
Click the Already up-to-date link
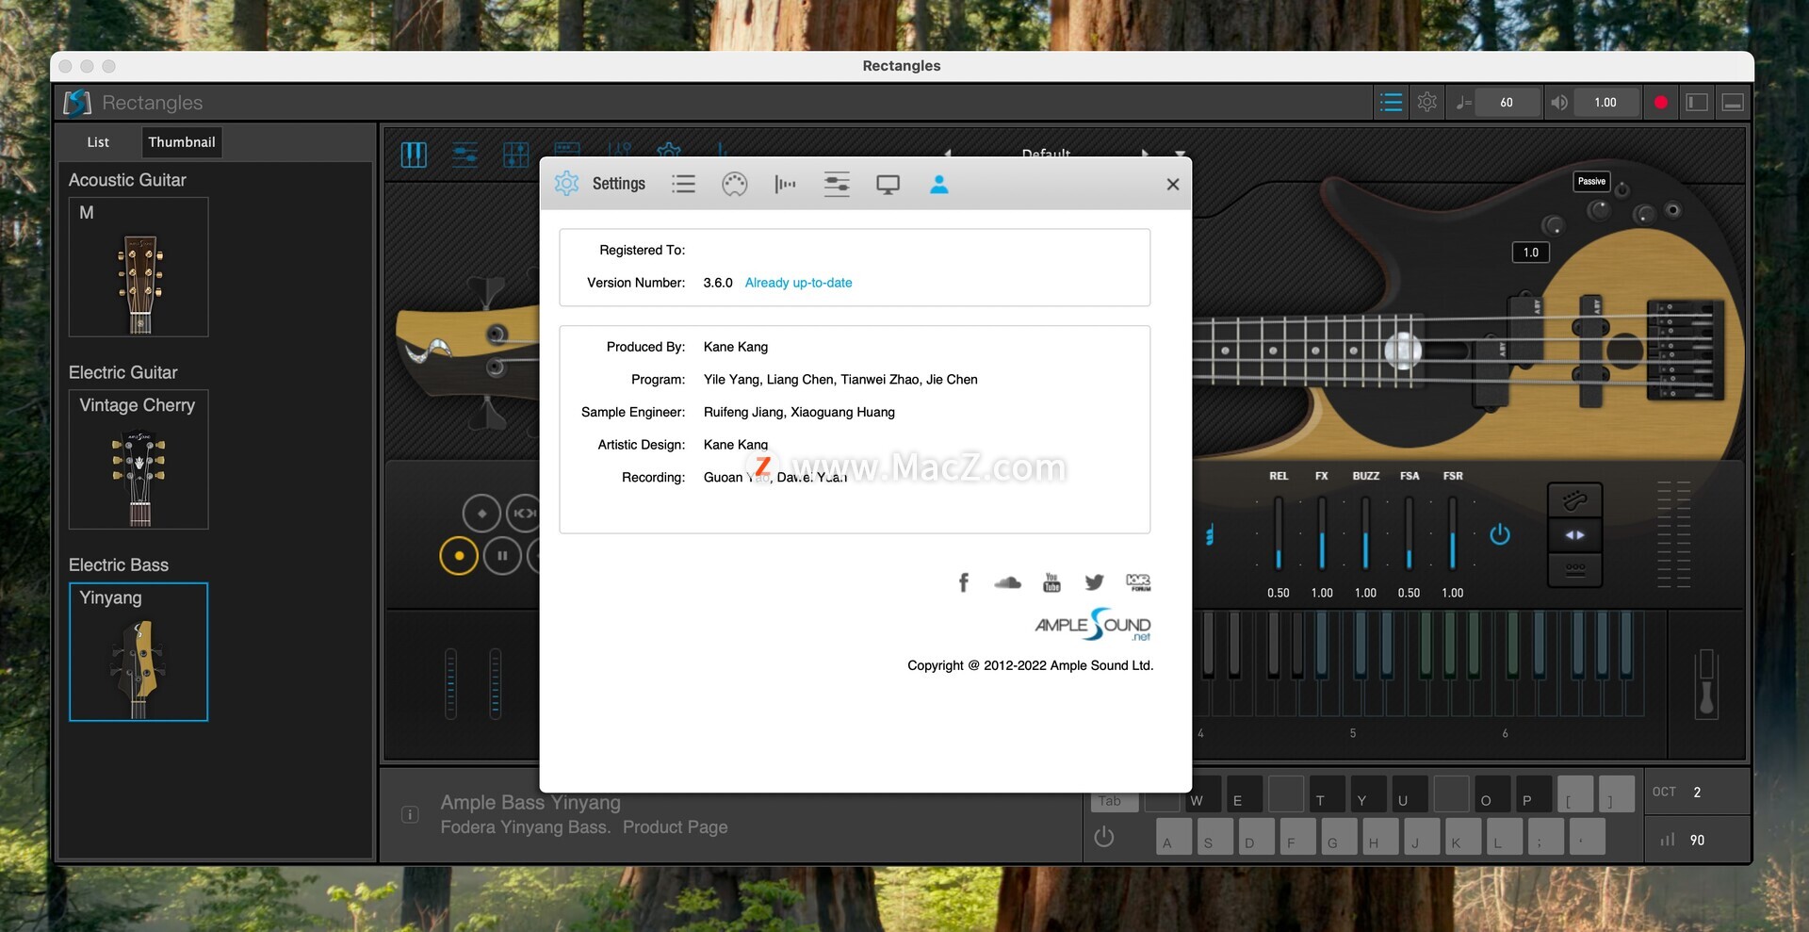[x=798, y=283]
